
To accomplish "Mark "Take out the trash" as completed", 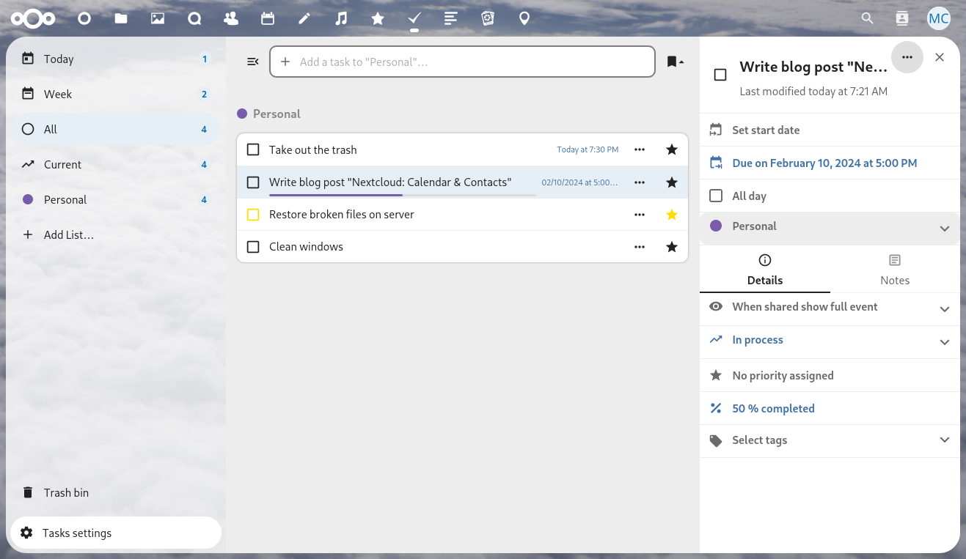I will (x=253, y=150).
